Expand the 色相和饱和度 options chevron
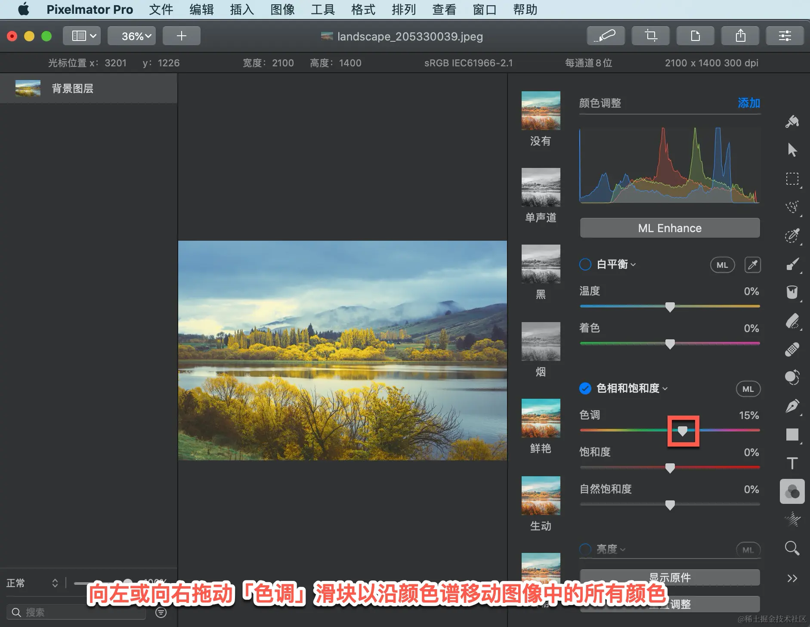810x627 pixels. 665,389
